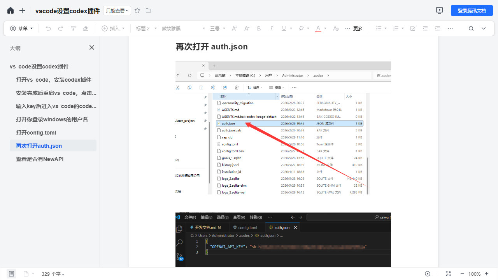Open the text effects icon
498x280 pixels.
[x=336, y=28]
